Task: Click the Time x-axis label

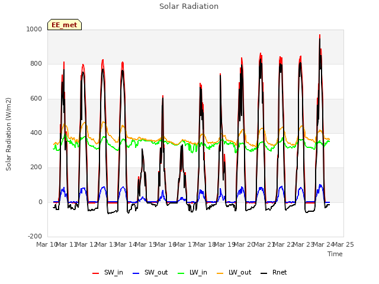Action: pos(335,254)
